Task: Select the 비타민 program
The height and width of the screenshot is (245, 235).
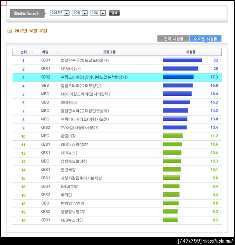Action: [x=66, y=195]
